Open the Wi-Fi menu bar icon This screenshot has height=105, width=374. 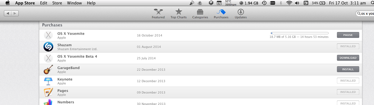(289, 3)
